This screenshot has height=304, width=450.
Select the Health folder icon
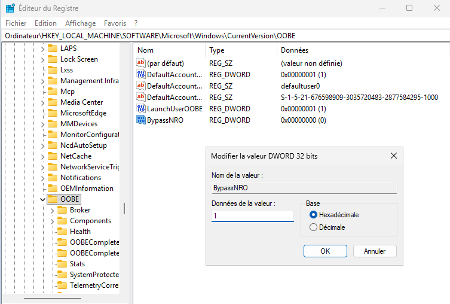[62, 232]
